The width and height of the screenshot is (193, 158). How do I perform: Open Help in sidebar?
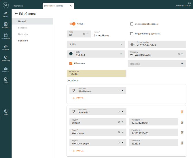point(6,112)
